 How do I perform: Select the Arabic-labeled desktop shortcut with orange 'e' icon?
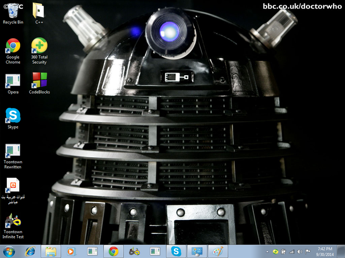(x=13, y=191)
